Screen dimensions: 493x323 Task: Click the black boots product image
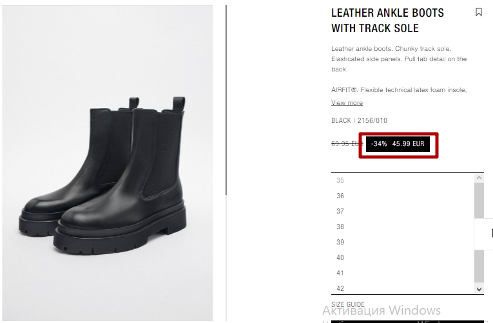tap(108, 163)
